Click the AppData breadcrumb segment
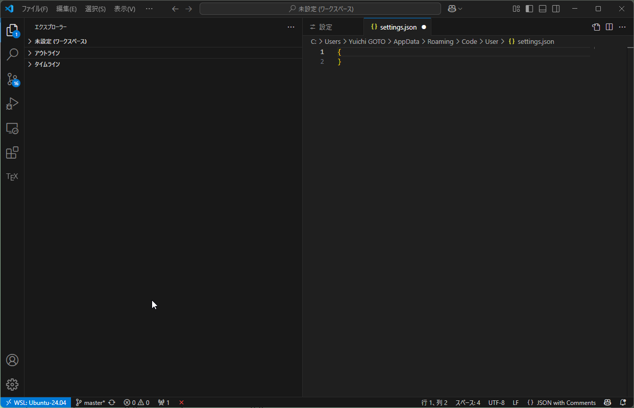Viewport: 634px width, 408px height. pyautogui.click(x=406, y=41)
